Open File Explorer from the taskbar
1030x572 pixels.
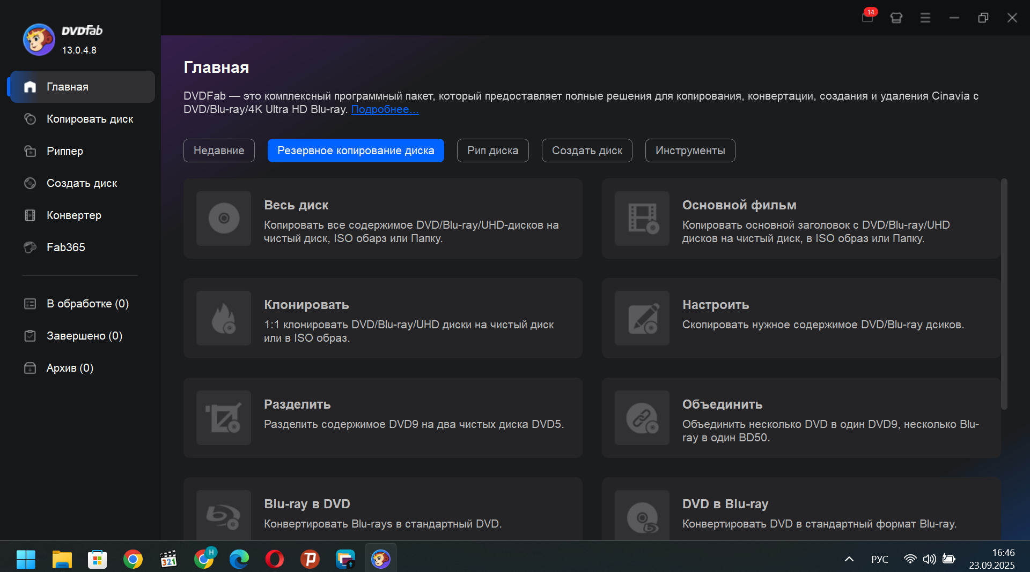pos(62,559)
